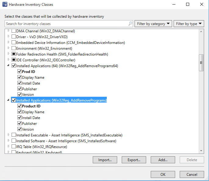The width and height of the screenshot is (209, 181).
Task: Uncheck the selected Installed Applications (Win32Reg_AddRemovePrograms) checkbox
Action: point(14,100)
